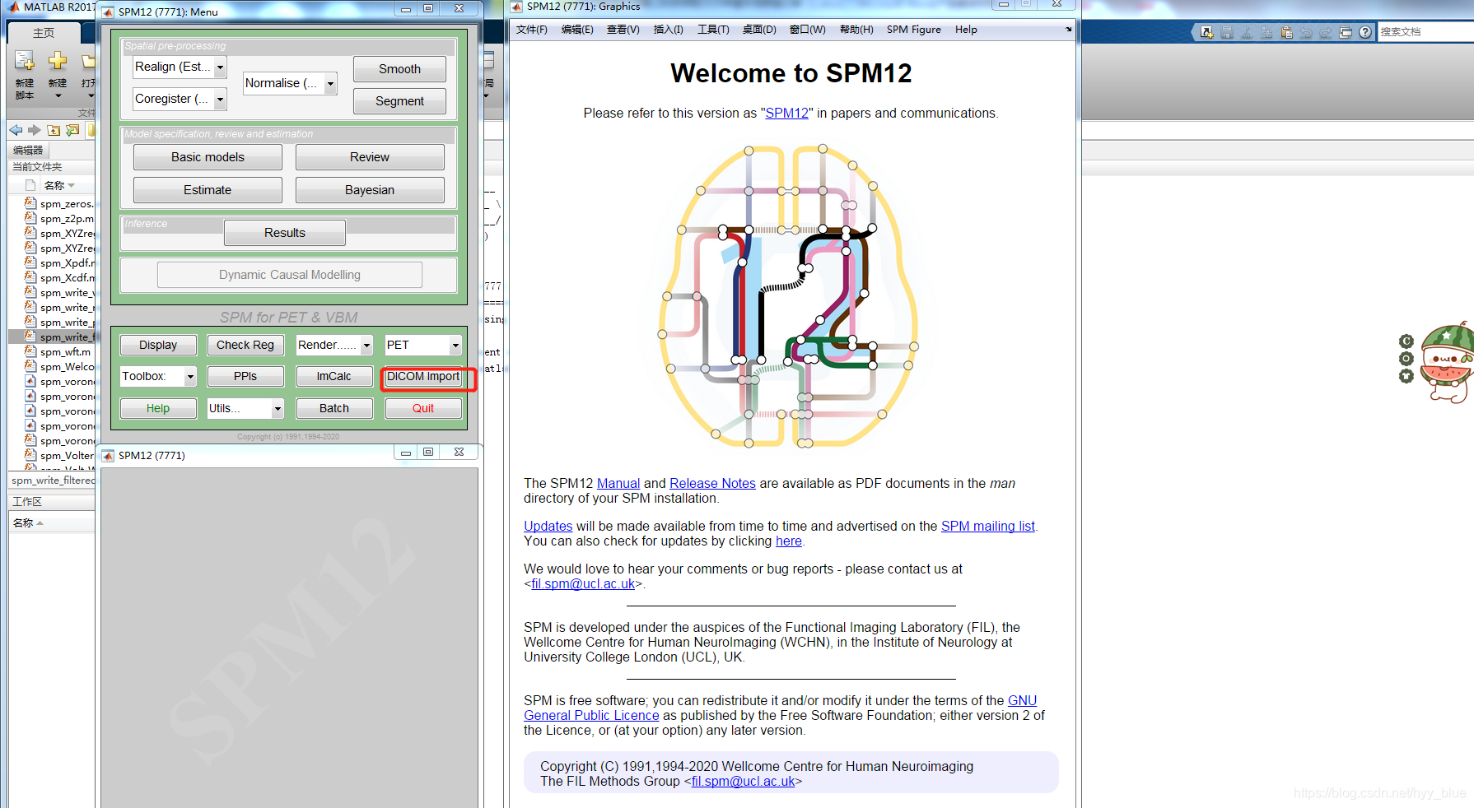This screenshot has width=1474, height=808.
Task: Click the new shortcut icon in quick toolbar
Action: coord(1206,32)
